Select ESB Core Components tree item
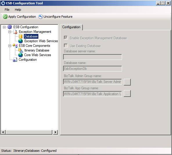This screenshot has width=172, height=155. pyautogui.click(x=35, y=46)
